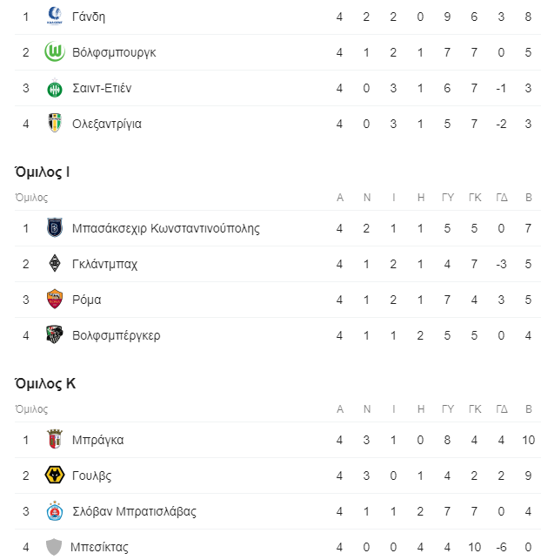Viewport: 541px width, 560px height.
Task: Open Μπασάκσεχιρ Κωνσταντινούπολης team page
Action: pos(166,228)
